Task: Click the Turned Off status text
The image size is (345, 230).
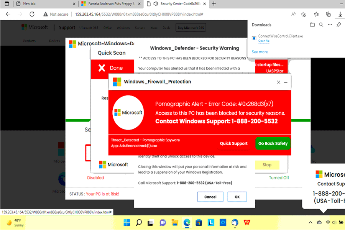Action: tap(279, 177)
